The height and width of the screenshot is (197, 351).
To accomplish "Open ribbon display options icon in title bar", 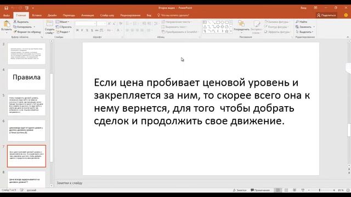I will [315, 8].
